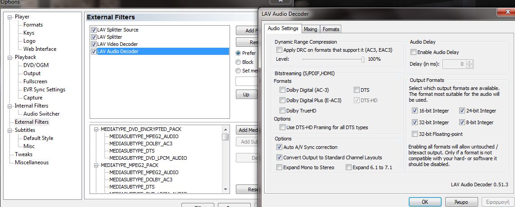Click scroll down arrow in media type list

pyautogui.click(x=225, y=189)
